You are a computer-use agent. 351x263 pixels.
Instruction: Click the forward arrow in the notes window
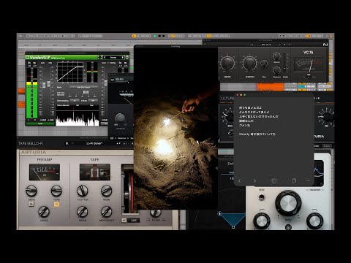tap(254, 181)
